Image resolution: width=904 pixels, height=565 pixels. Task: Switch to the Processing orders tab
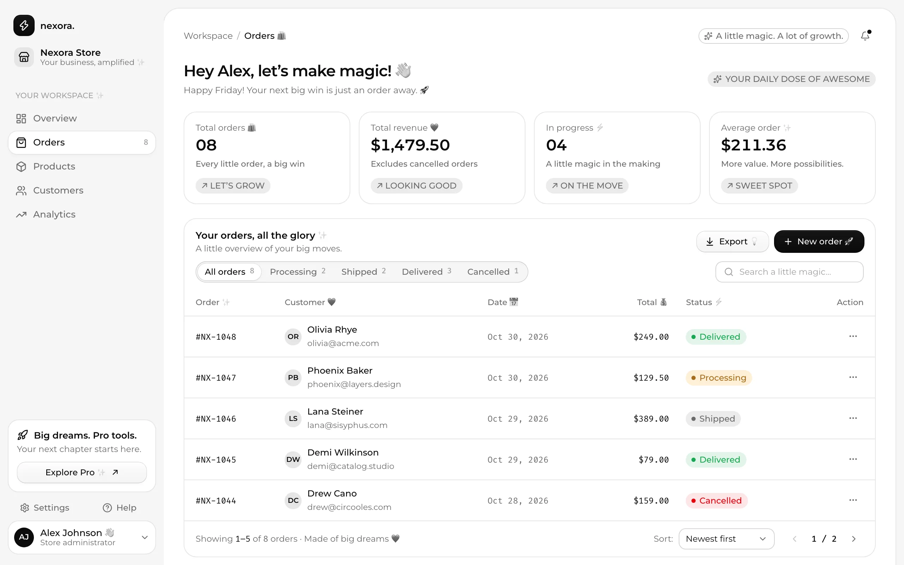(x=298, y=272)
